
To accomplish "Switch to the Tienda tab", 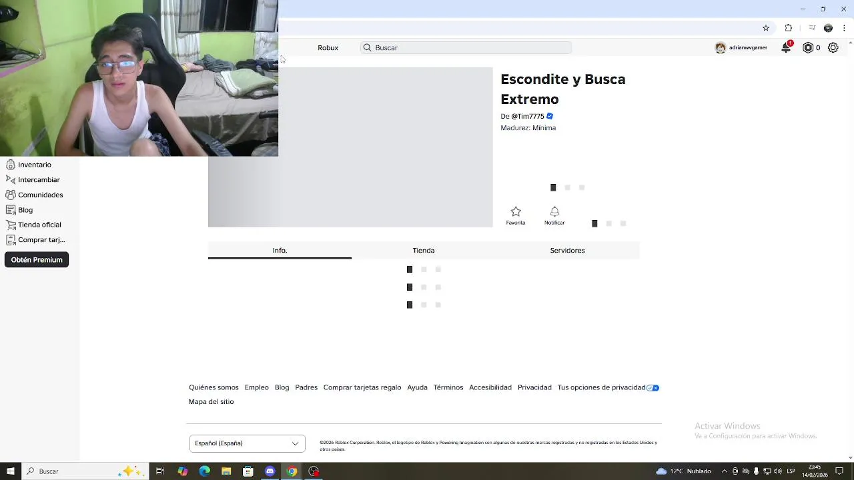I will (x=424, y=251).
